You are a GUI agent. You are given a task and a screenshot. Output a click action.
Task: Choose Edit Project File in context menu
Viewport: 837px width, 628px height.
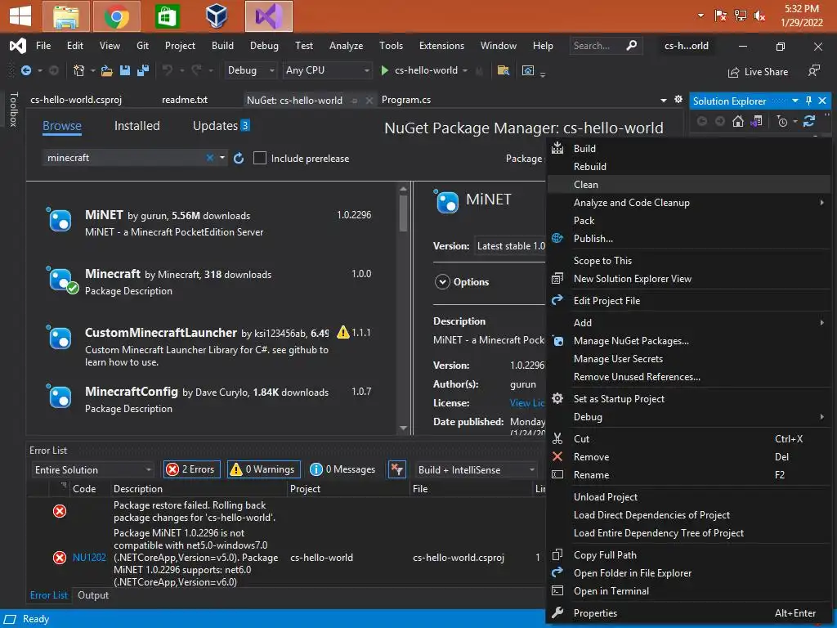pos(689,301)
